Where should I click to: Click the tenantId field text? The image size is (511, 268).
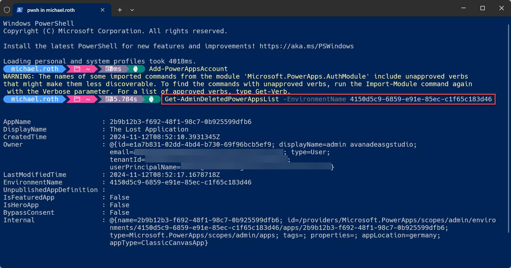[127, 159]
